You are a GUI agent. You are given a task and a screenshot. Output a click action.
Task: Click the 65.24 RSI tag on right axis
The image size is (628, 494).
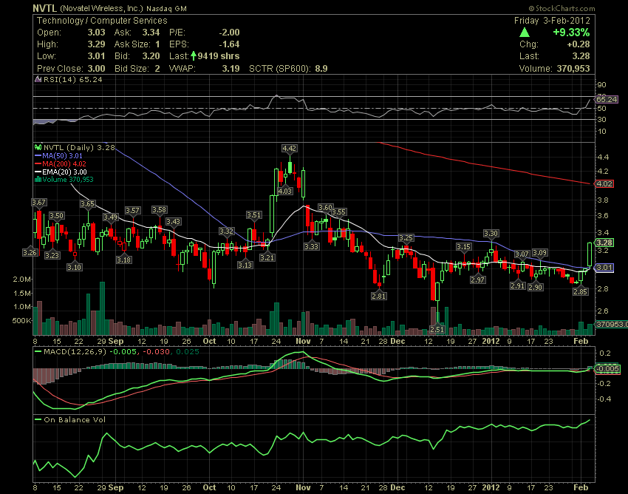607,99
